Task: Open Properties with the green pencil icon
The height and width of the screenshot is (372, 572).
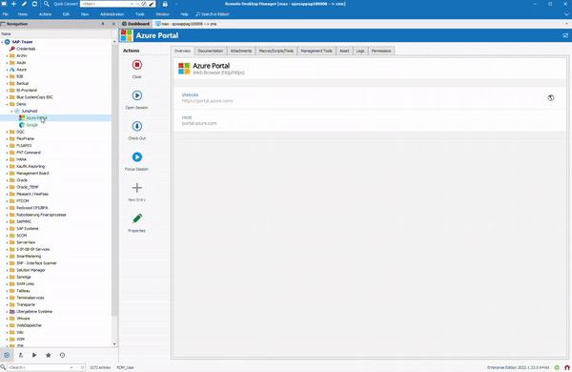Action: coord(136,218)
